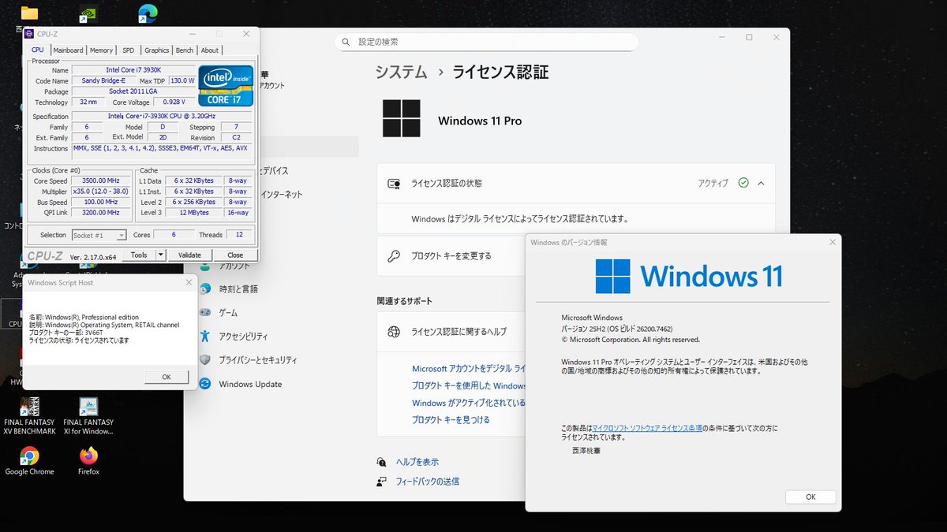Click the Windows logo beside Windows 11 Pro
This screenshot has height=532, width=947.
[x=402, y=120]
